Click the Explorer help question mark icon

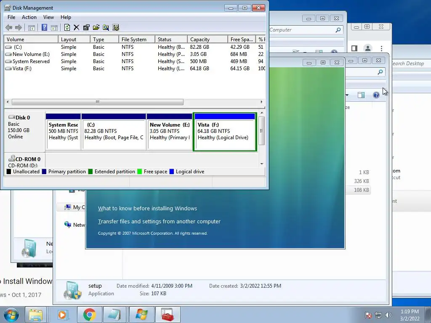click(376, 95)
